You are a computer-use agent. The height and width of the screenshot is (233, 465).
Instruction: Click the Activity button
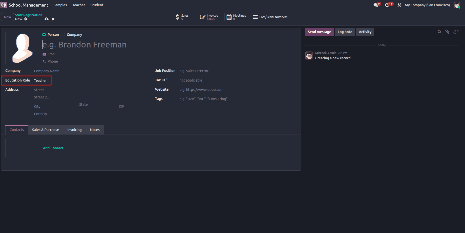point(365,32)
